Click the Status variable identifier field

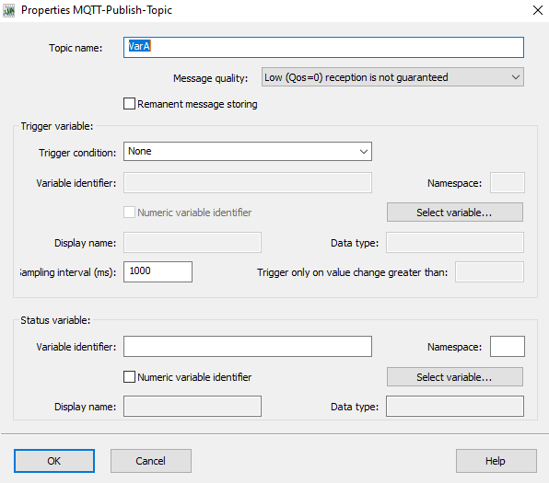[248, 346]
